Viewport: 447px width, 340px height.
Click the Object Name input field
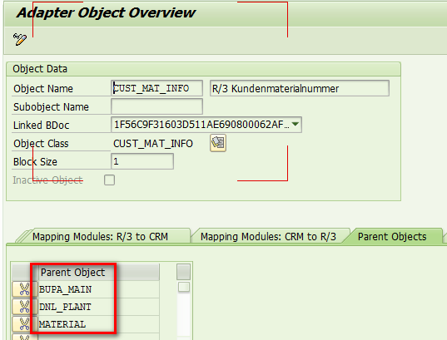click(x=156, y=88)
